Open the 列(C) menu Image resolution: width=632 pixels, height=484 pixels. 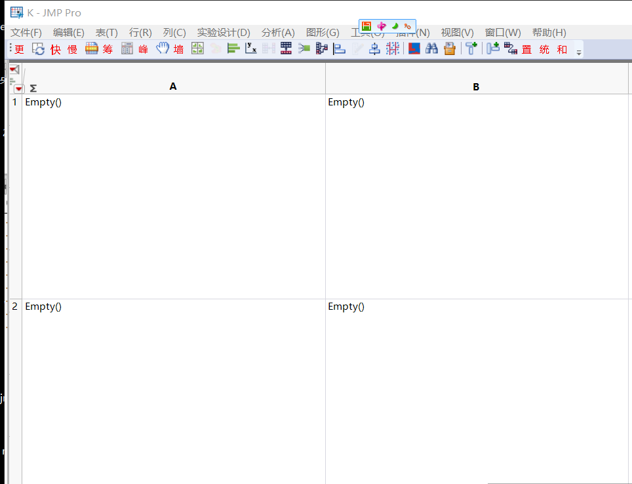pyautogui.click(x=174, y=33)
